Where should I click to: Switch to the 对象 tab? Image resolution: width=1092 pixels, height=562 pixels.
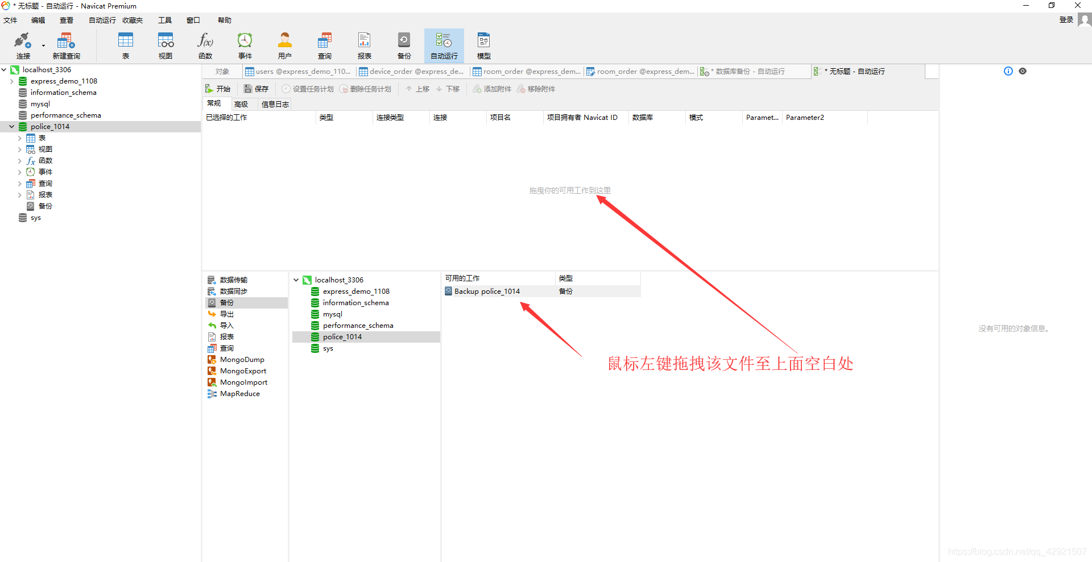point(222,72)
